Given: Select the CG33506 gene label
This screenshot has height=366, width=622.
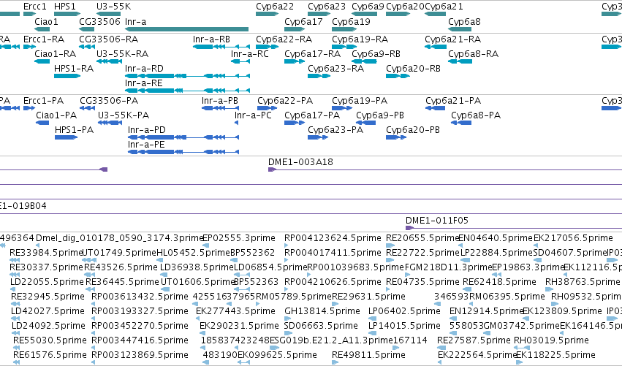Looking at the screenshot, I should tap(99, 21).
